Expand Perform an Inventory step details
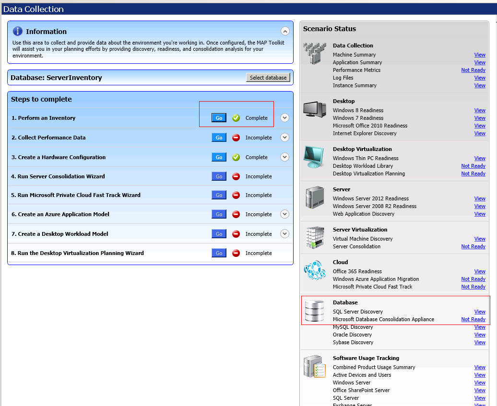This screenshot has width=497, height=406. (284, 118)
